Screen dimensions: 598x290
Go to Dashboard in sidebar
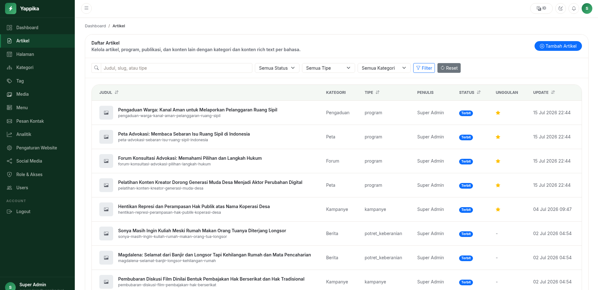pyautogui.click(x=37, y=28)
